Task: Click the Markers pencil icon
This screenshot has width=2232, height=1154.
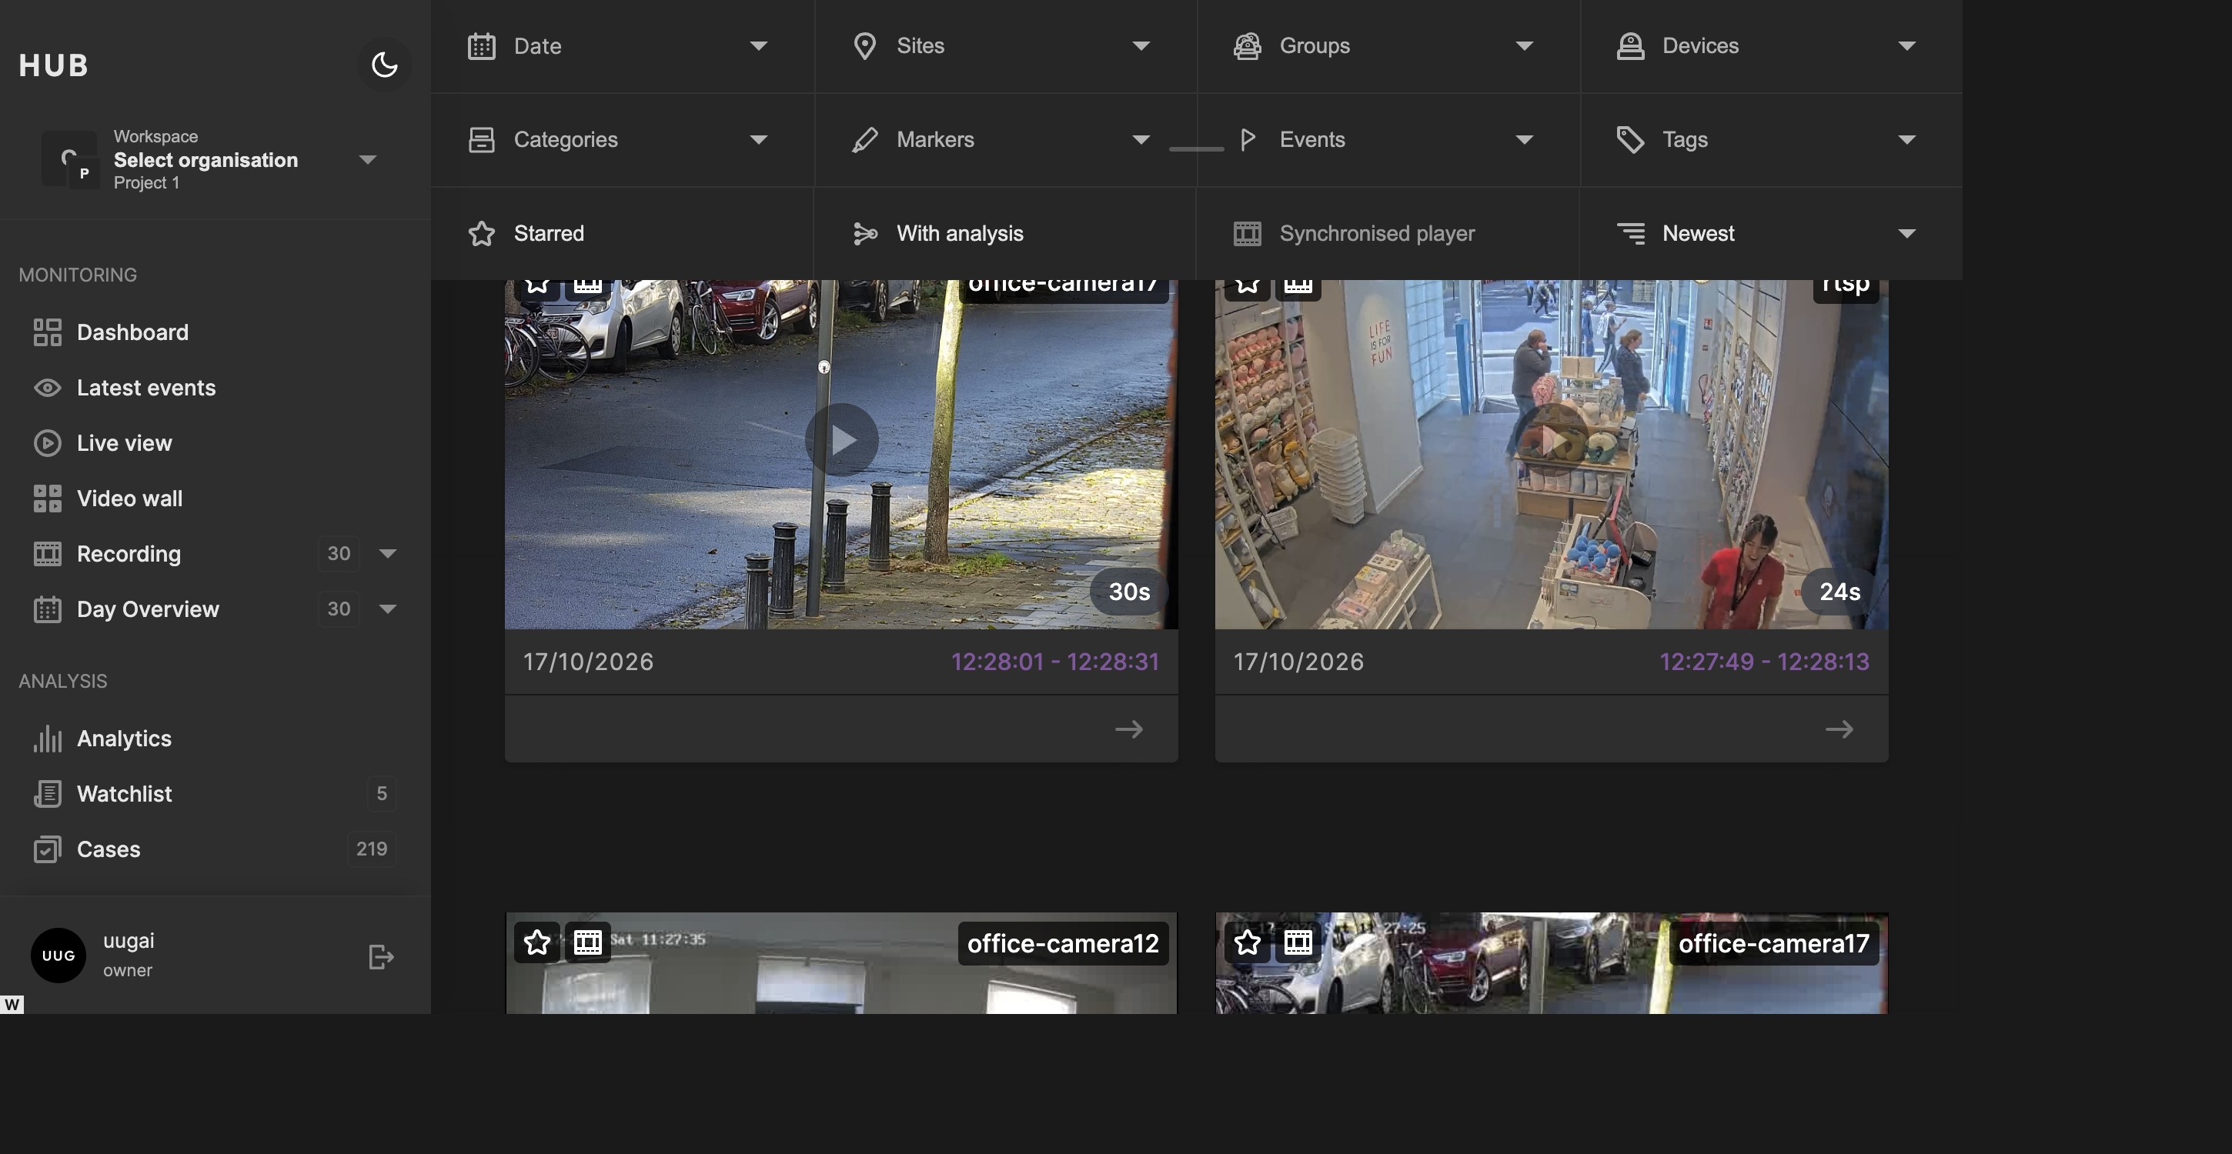Action: tap(864, 139)
